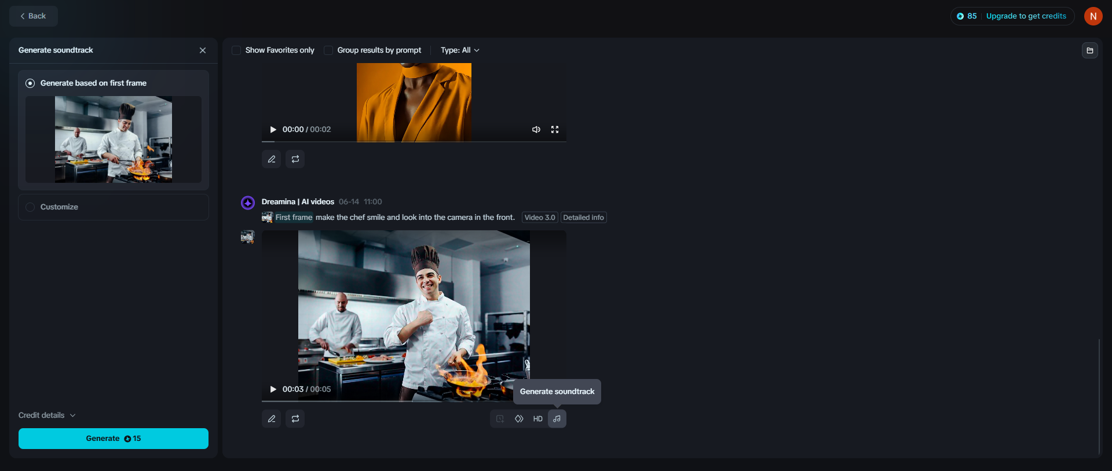The height and width of the screenshot is (471, 1112).
Task: Open the assets folder icon
Action: (x=1090, y=50)
